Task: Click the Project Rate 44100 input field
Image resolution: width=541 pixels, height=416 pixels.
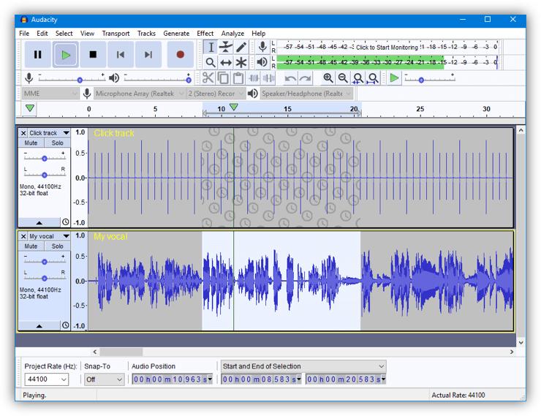Action: 40,379
